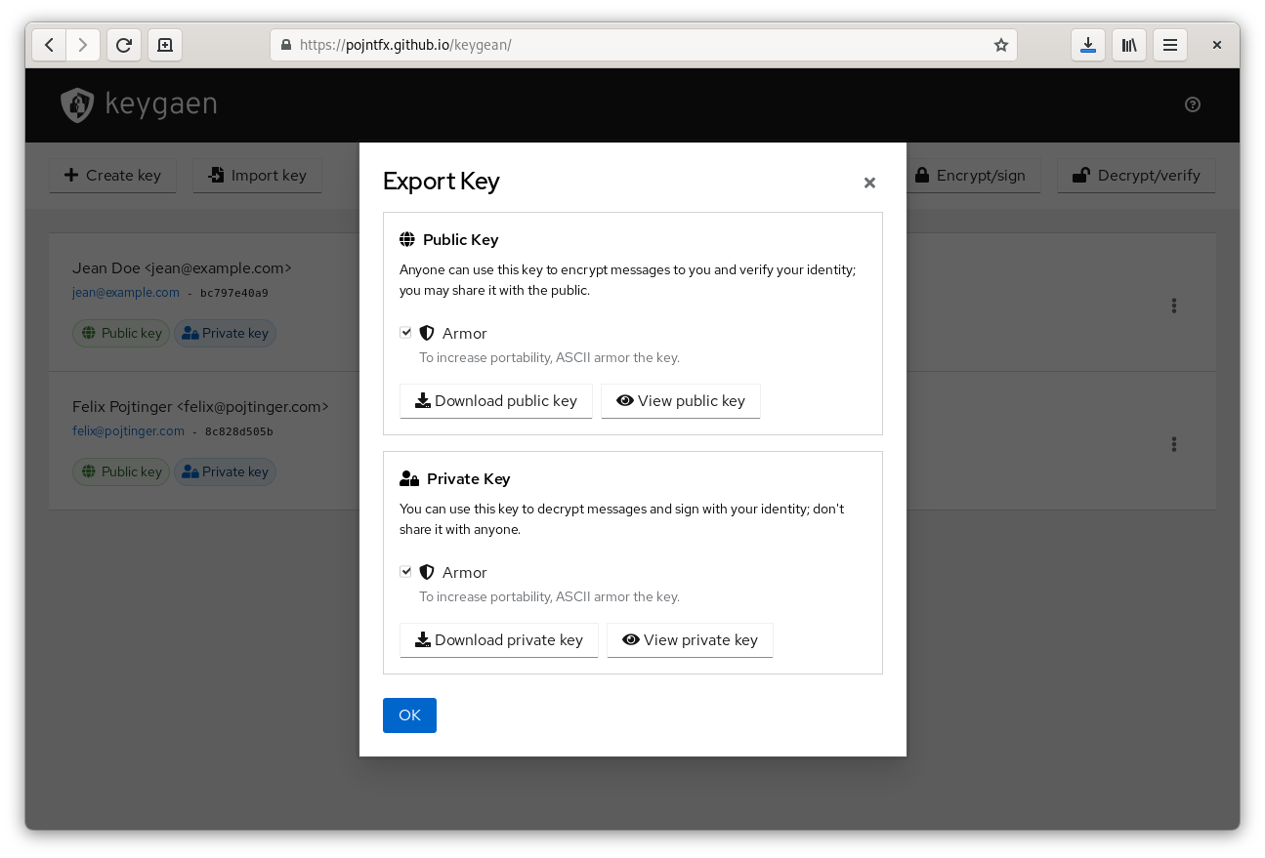
Task: Uncheck Armor checkbox for private key
Action: [x=406, y=572]
